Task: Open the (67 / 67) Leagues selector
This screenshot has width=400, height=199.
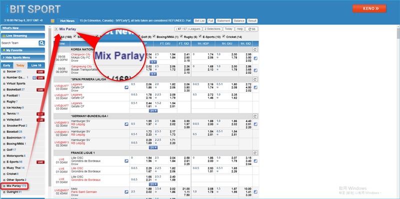Action: point(188,29)
